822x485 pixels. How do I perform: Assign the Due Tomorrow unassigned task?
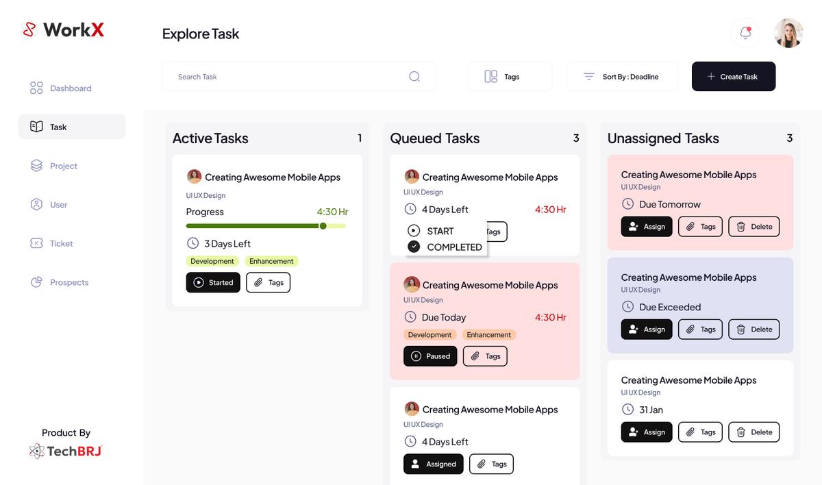(x=647, y=227)
